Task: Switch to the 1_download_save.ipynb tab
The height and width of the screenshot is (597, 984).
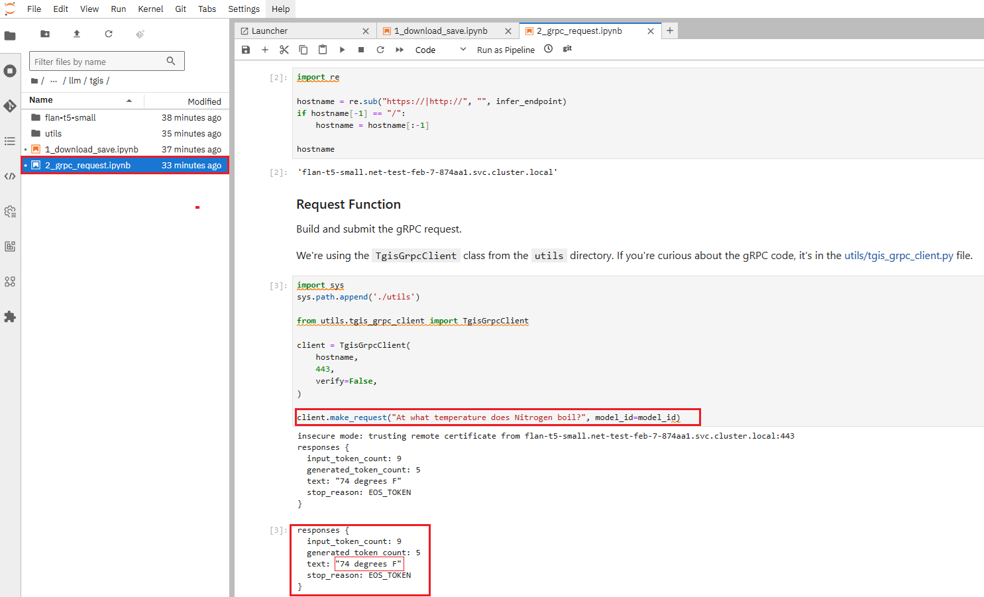Action: pos(440,31)
